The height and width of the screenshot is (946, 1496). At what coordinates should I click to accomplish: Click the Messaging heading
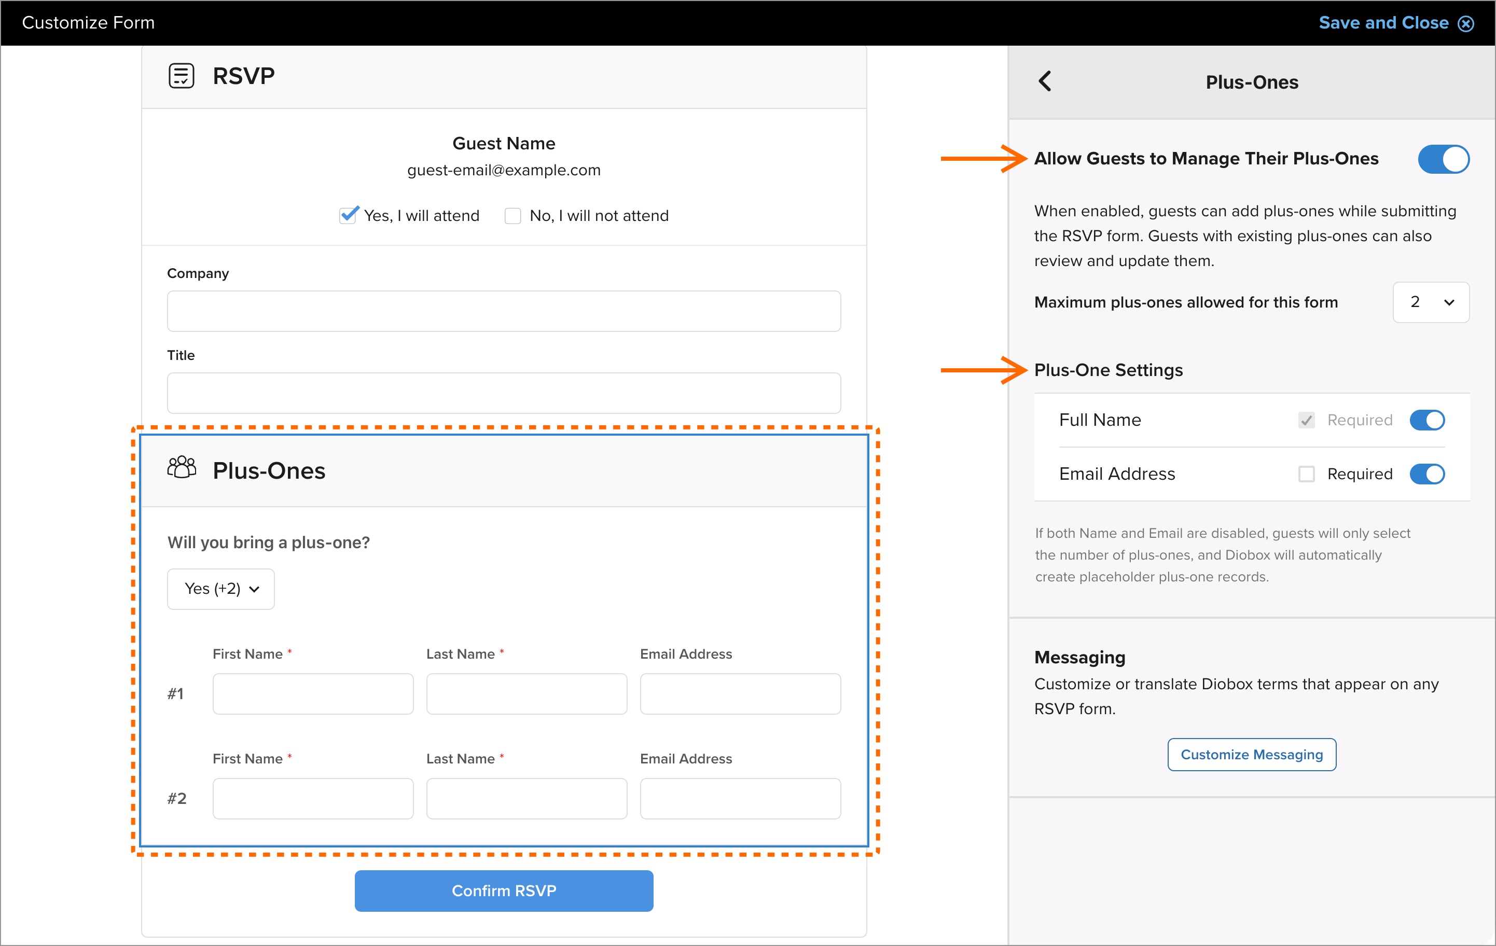tap(1080, 657)
